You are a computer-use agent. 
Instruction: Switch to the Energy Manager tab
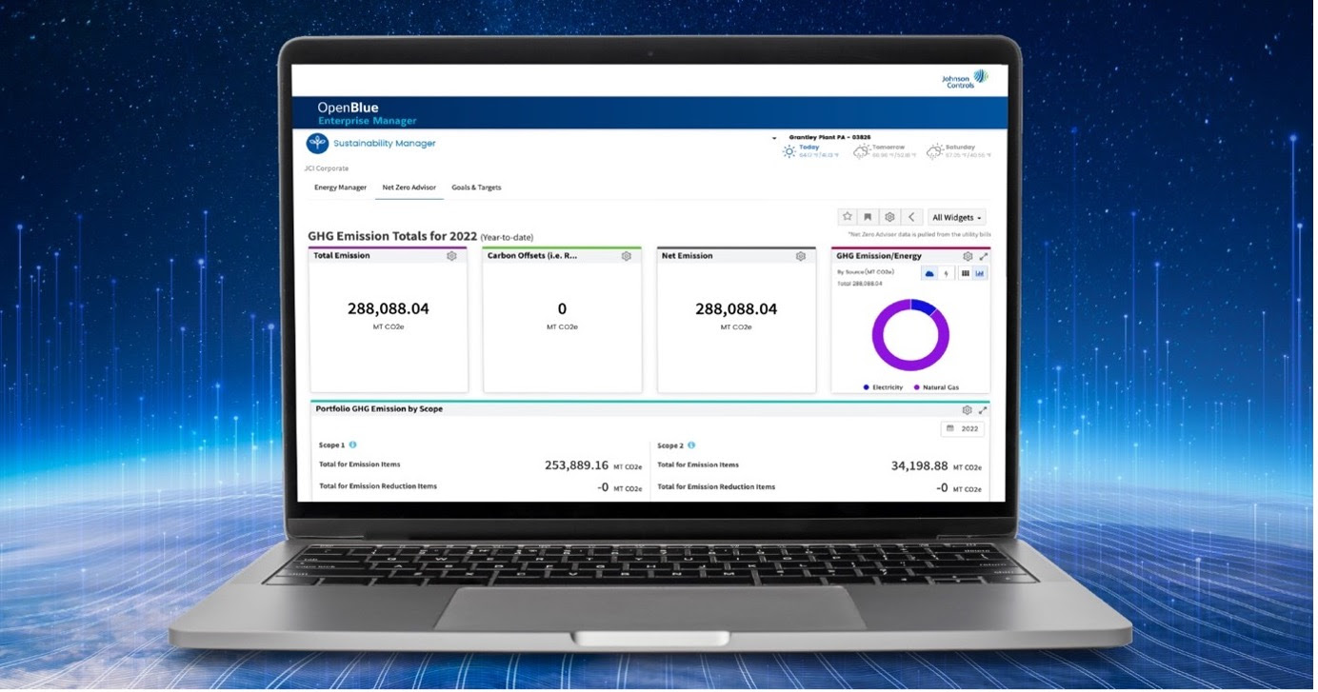click(x=340, y=188)
